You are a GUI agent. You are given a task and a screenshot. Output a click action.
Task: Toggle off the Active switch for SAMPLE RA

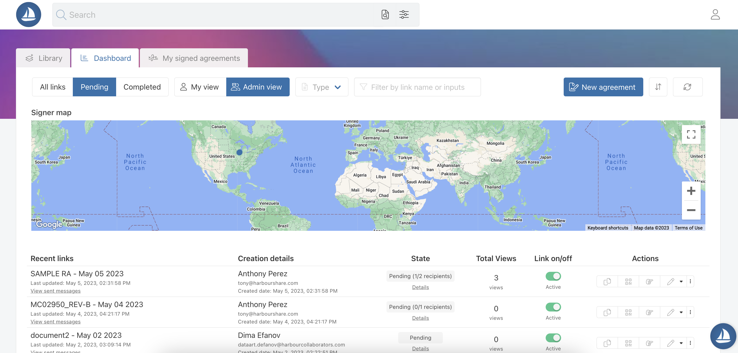tap(553, 276)
